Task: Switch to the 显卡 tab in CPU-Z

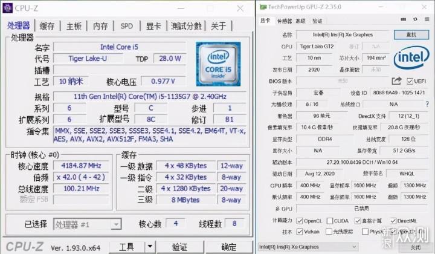Action: point(153,26)
